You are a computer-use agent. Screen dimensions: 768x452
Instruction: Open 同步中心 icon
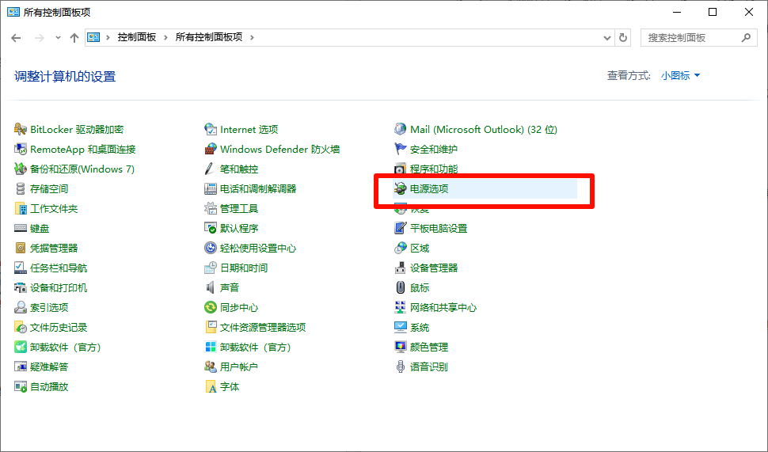coord(210,308)
